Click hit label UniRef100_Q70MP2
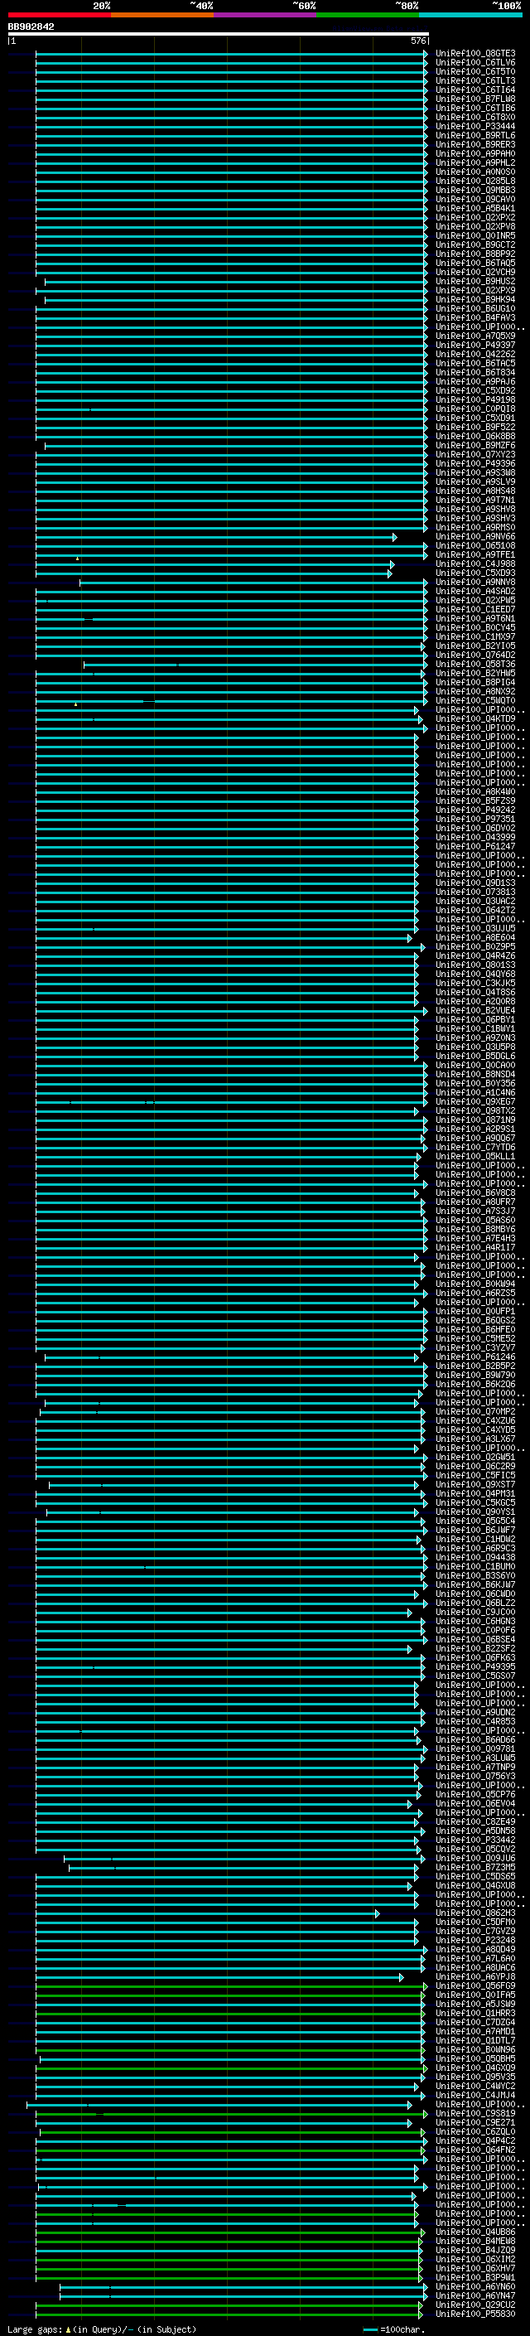The image size is (530, 2336). click(x=475, y=1412)
